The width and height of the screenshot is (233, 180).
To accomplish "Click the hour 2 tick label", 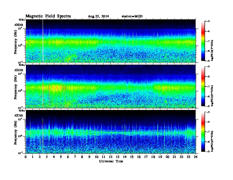I will click(x=40, y=157).
